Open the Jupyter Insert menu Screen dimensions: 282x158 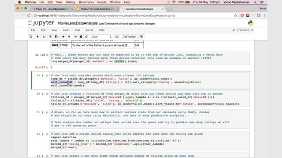[66, 30]
